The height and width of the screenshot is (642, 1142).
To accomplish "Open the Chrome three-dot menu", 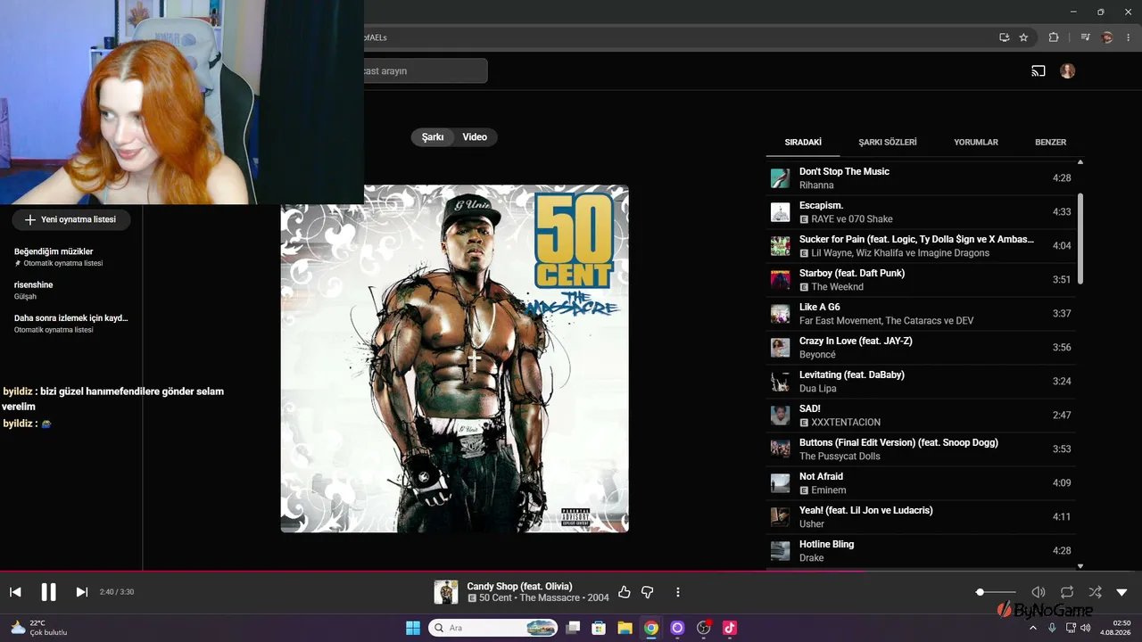I will [x=1129, y=37].
